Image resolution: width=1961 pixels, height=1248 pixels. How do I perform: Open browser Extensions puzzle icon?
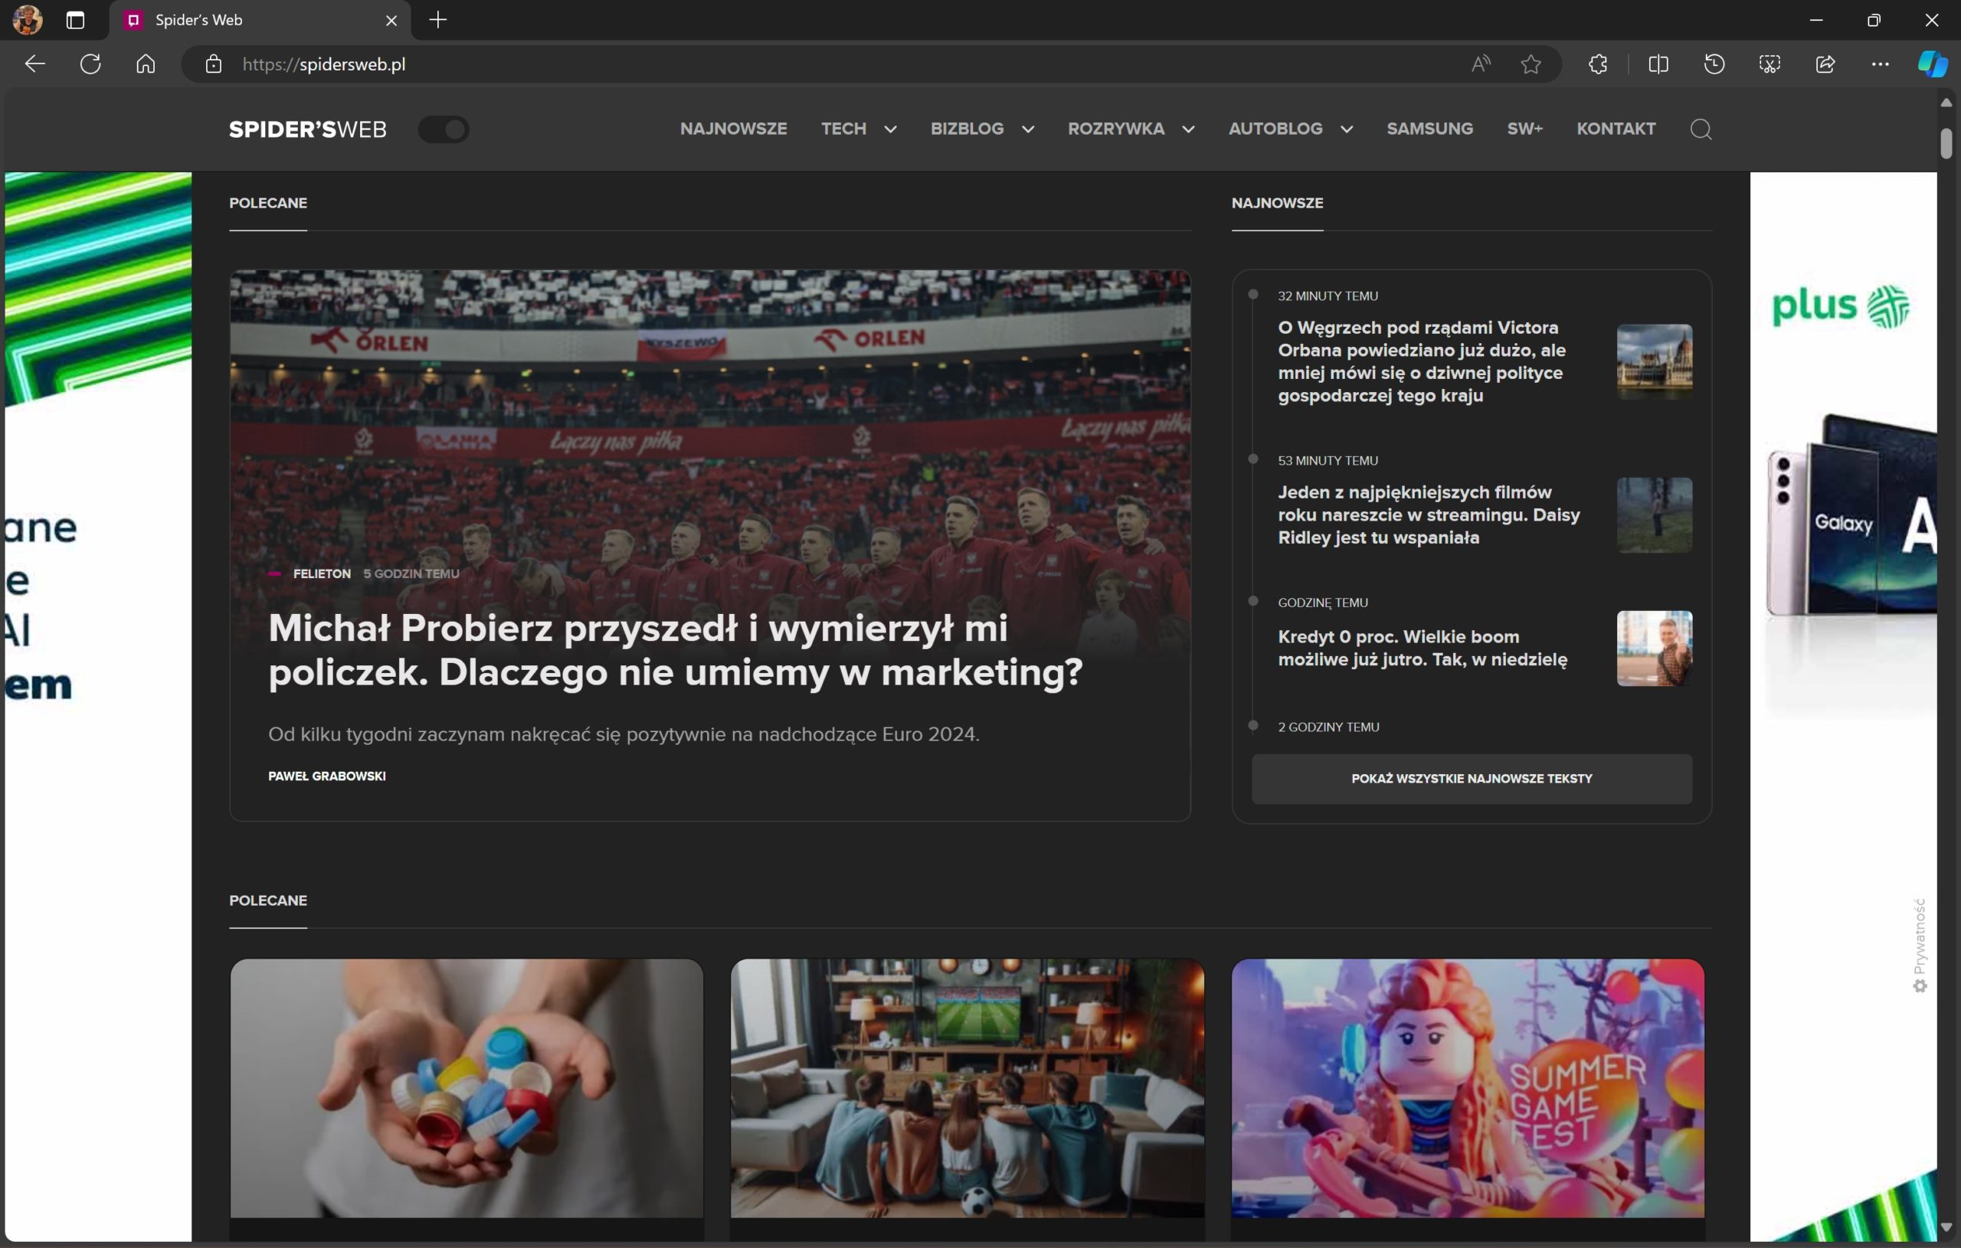1599,64
